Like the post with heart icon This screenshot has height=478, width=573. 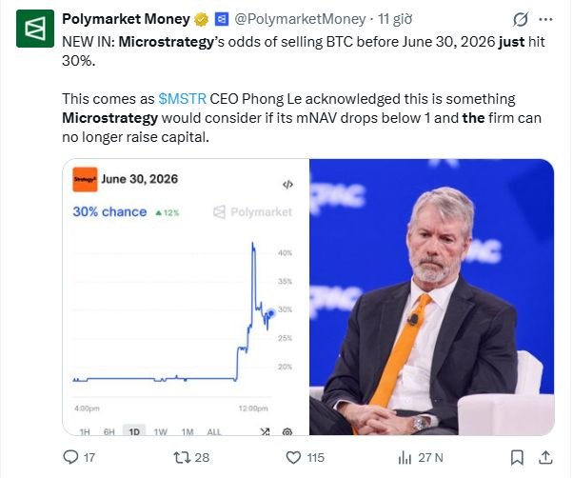coord(294,457)
